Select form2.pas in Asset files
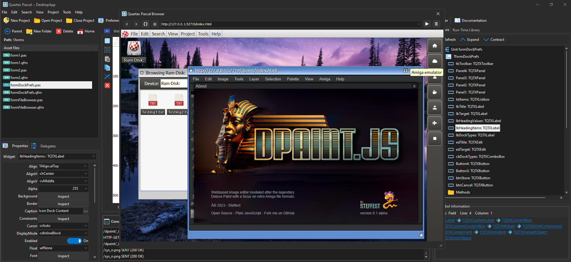Image resolution: width=571 pixels, height=262 pixels. point(18,70)
